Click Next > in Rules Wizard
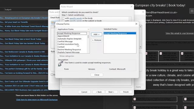Screen dimensions: 194x109 [x=111, y=92]
